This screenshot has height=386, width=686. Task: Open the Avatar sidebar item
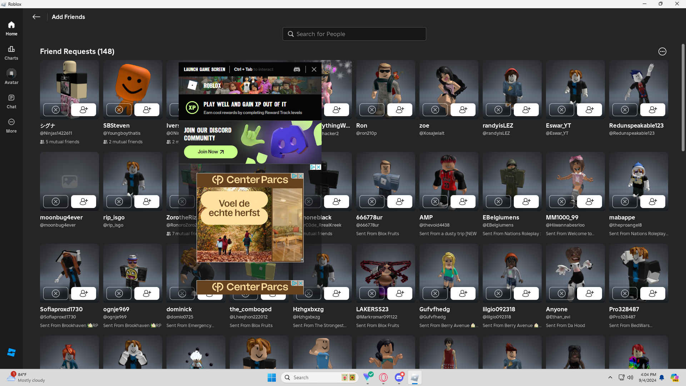point(11,76)
